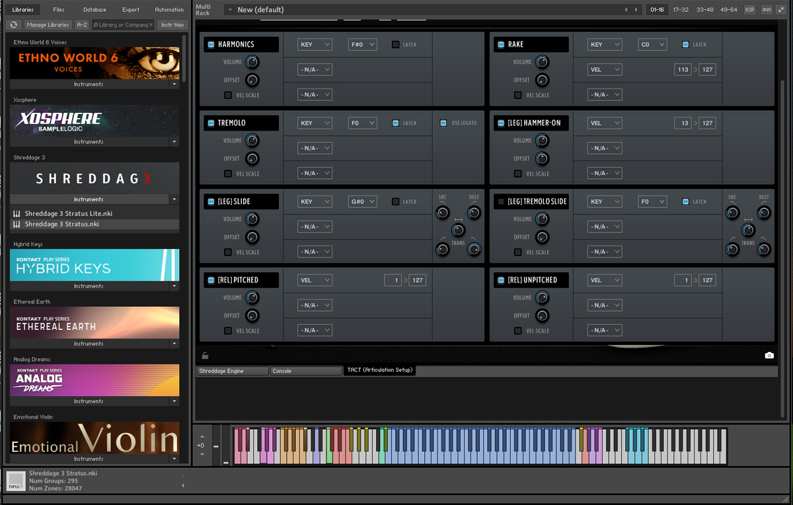Viewport: 793px width, 505px height.
Task: Open [REL] Pitched VEL dropdown
Action: pyautogui.click(x=315, y=280)
